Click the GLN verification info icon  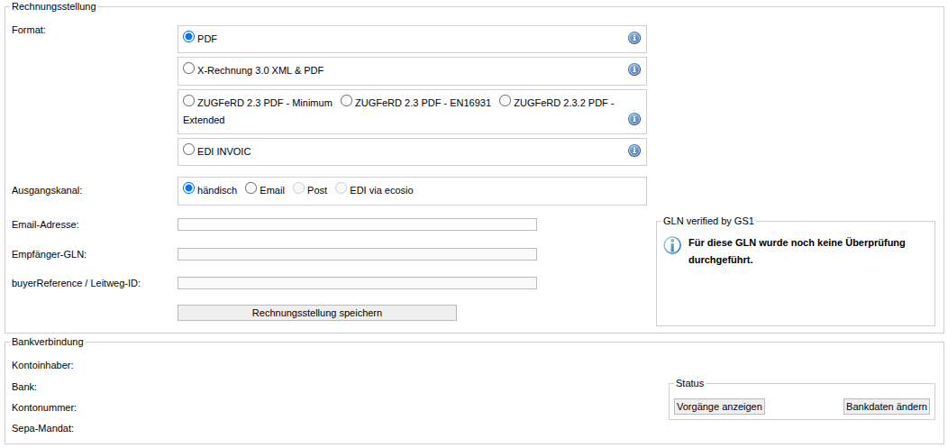(672, 245)
